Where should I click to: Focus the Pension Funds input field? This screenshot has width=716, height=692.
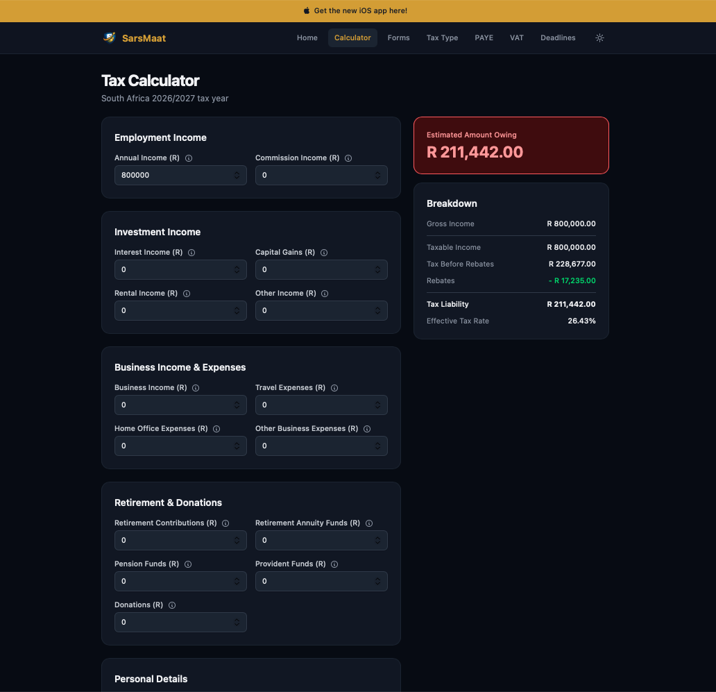coord(180,582)
